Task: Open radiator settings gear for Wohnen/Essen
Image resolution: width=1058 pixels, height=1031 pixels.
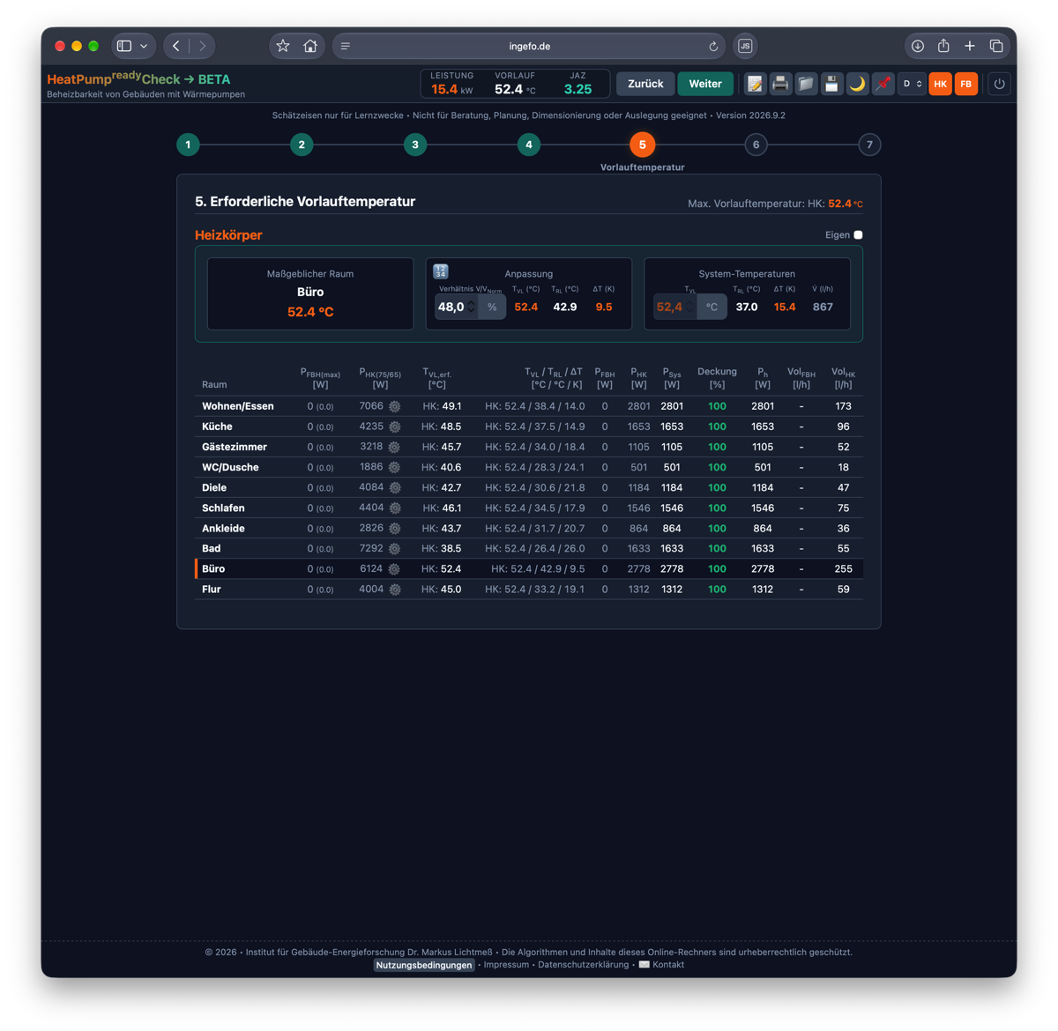Action: [x=395, y=407]
